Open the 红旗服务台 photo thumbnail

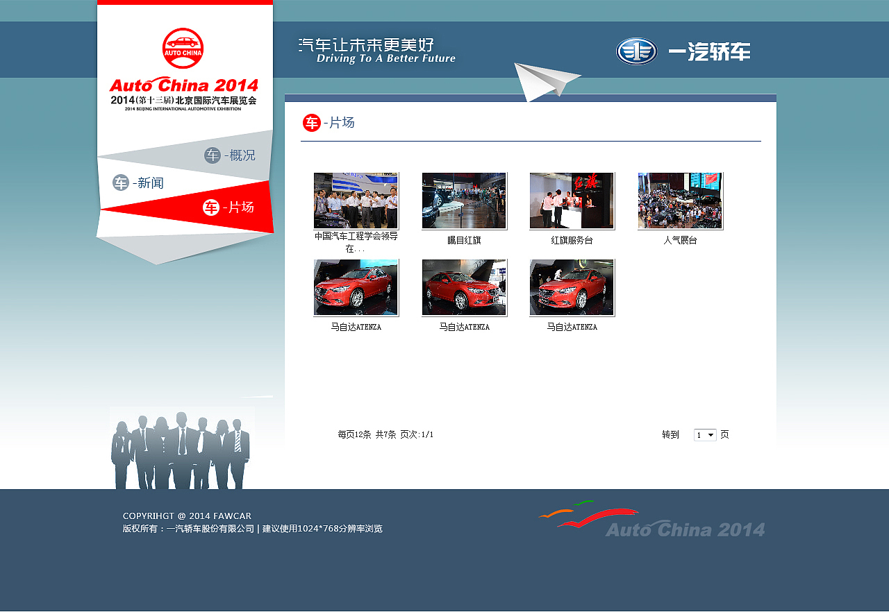572,201
